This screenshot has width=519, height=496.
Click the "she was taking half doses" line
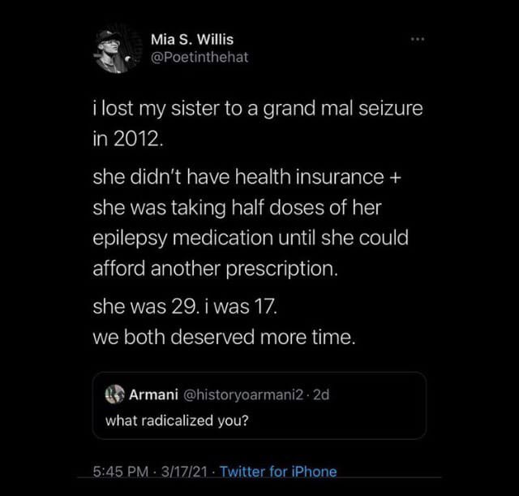(236, 207)
